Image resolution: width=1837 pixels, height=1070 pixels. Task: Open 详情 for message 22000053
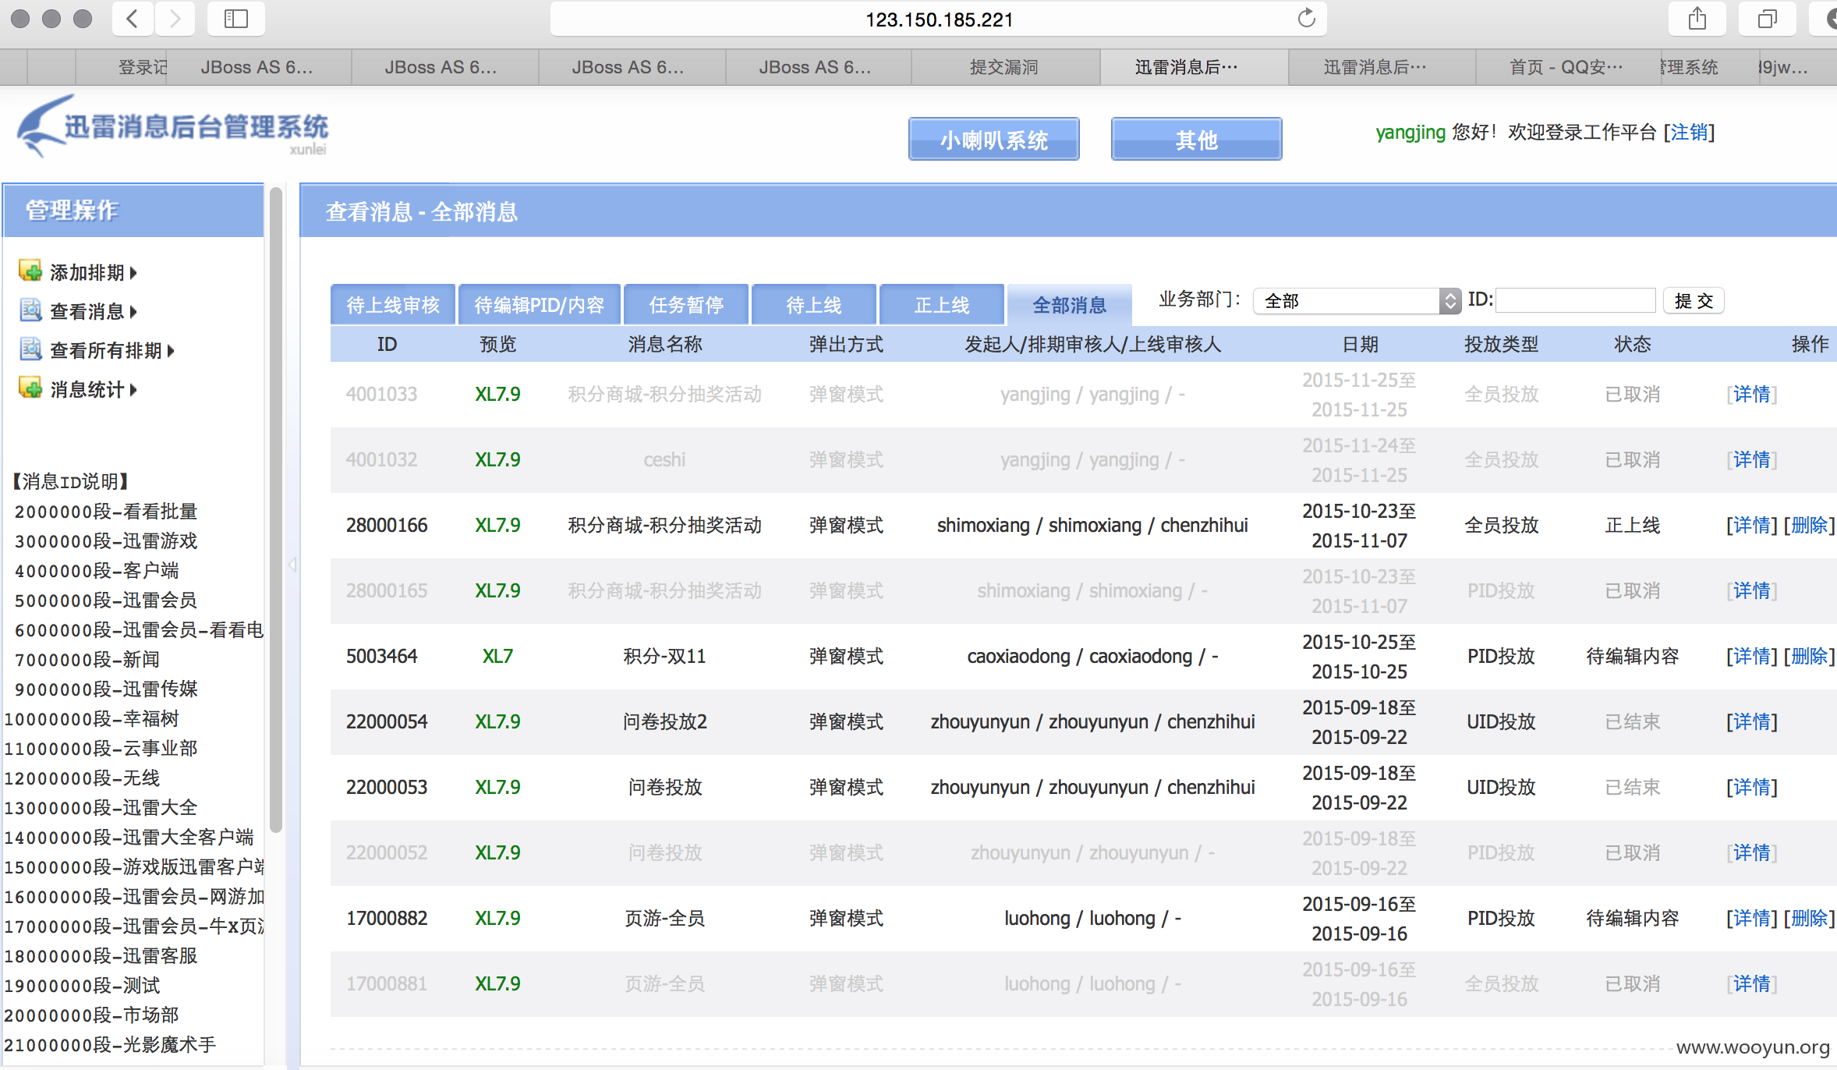(x=1751, y=787)
